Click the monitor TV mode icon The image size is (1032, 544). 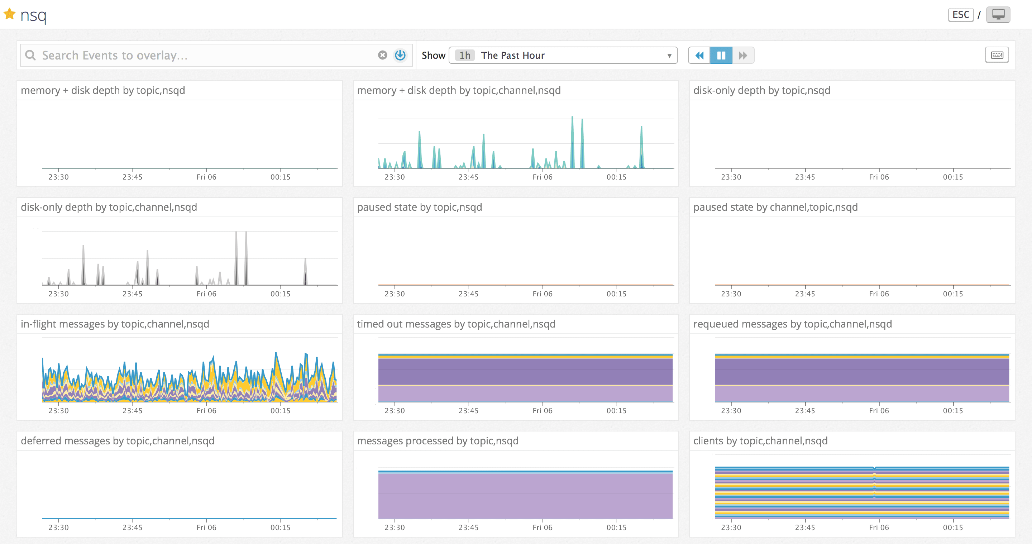(998, 15)
